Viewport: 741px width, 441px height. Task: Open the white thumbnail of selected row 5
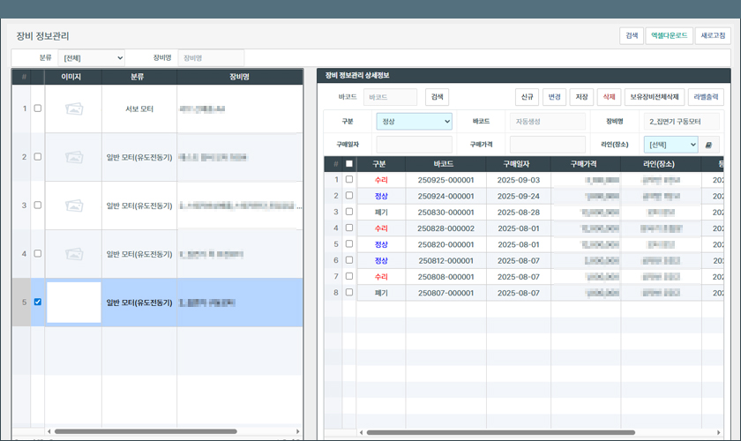pos(74,303)
